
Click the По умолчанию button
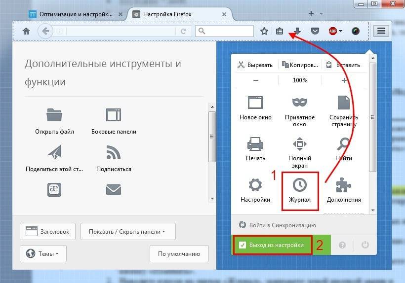click(x=179, y=253)
